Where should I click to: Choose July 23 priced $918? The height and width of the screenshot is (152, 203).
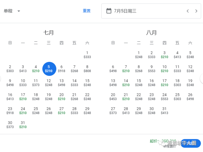click(10, 111)
